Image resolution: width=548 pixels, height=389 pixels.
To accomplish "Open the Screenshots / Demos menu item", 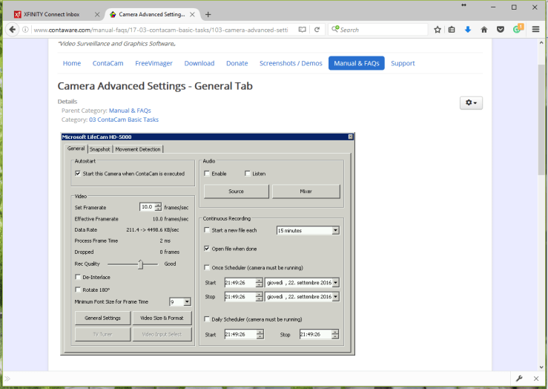I will [x=291, y=63].
